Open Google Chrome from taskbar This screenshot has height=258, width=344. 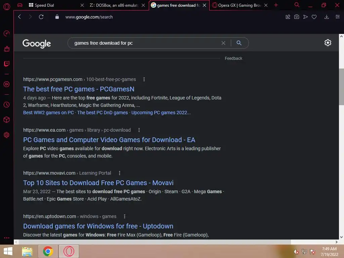point(48,251)
